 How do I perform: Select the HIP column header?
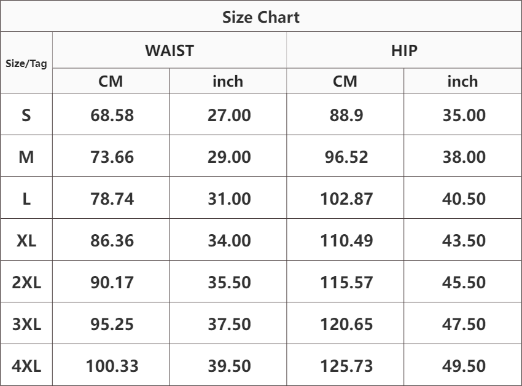[404, 50]
